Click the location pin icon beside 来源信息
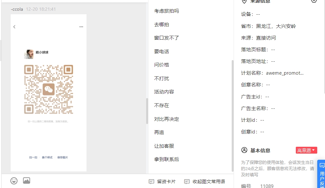325x188 pixels. point(244,1)
